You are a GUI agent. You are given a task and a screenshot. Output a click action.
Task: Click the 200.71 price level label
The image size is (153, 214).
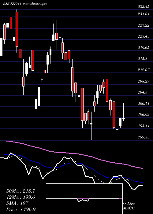coord(143,103)
